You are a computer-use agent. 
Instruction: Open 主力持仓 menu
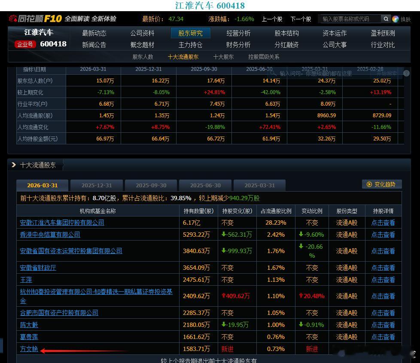pyautogui.click(x=190, y=45)
